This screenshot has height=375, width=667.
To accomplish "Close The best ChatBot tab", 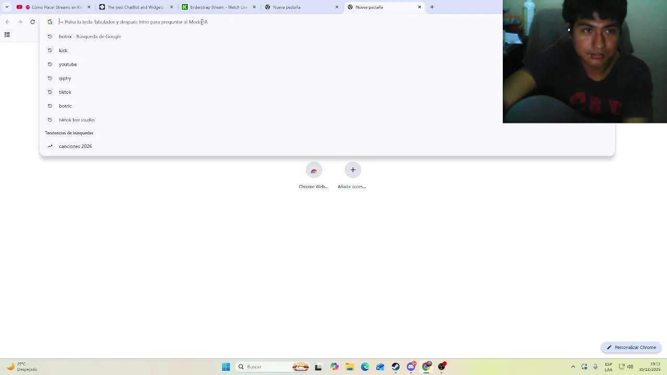I will pyautogui.click(x=171, y=7).
